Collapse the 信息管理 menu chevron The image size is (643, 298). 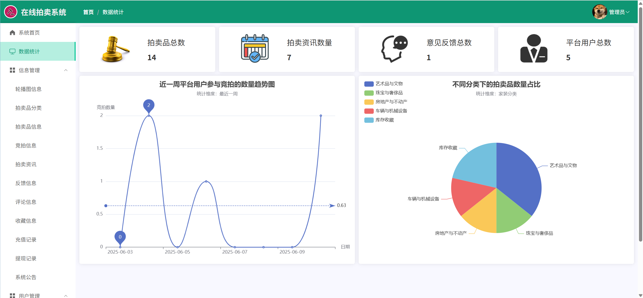[66, 70]
